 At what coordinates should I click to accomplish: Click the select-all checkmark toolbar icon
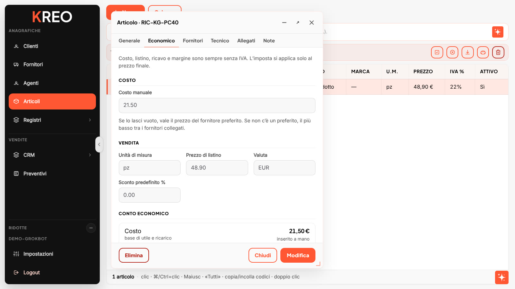click(x=437, y=52)
